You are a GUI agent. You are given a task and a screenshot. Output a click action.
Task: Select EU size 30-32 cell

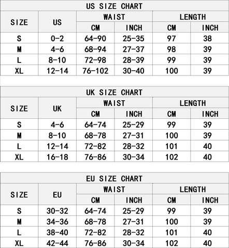[58, 211]
